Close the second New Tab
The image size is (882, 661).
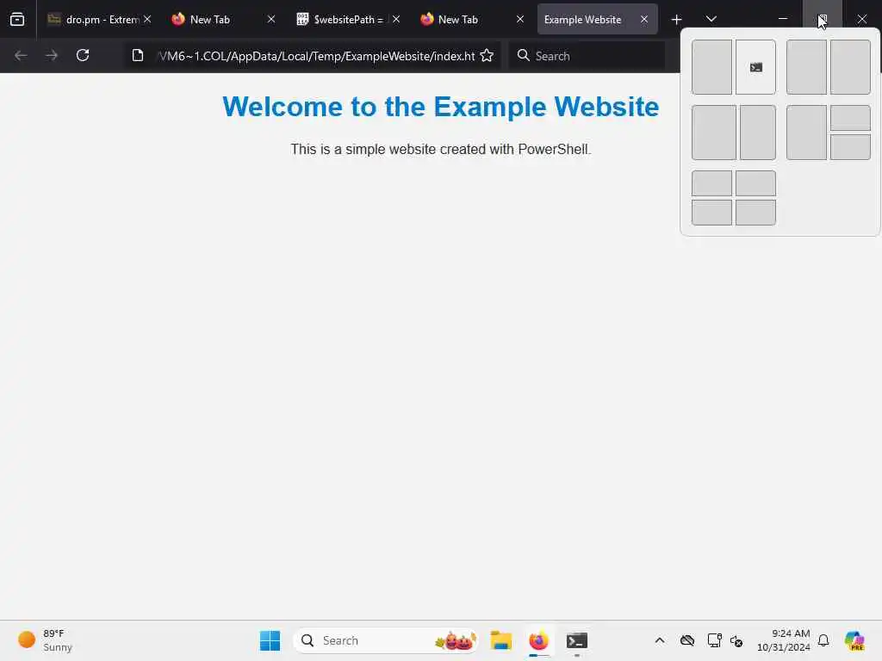(x=519, y=19)
